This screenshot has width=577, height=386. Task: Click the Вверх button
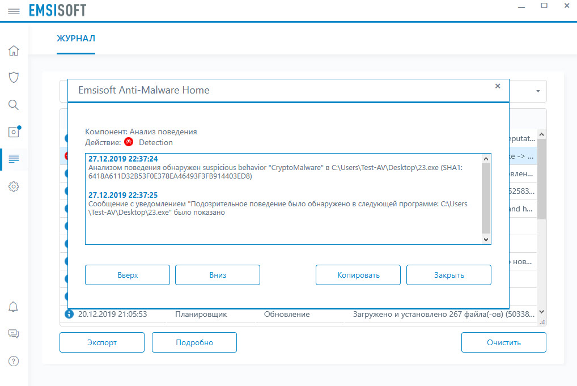pyautogui.click(x=128, y=275)
